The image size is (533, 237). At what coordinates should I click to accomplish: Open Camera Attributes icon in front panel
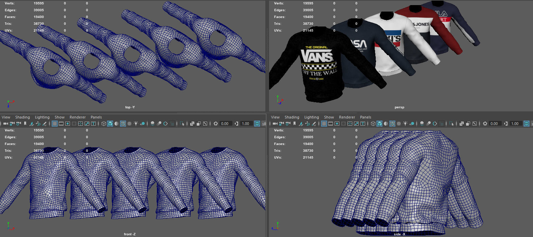coord(18,124)
